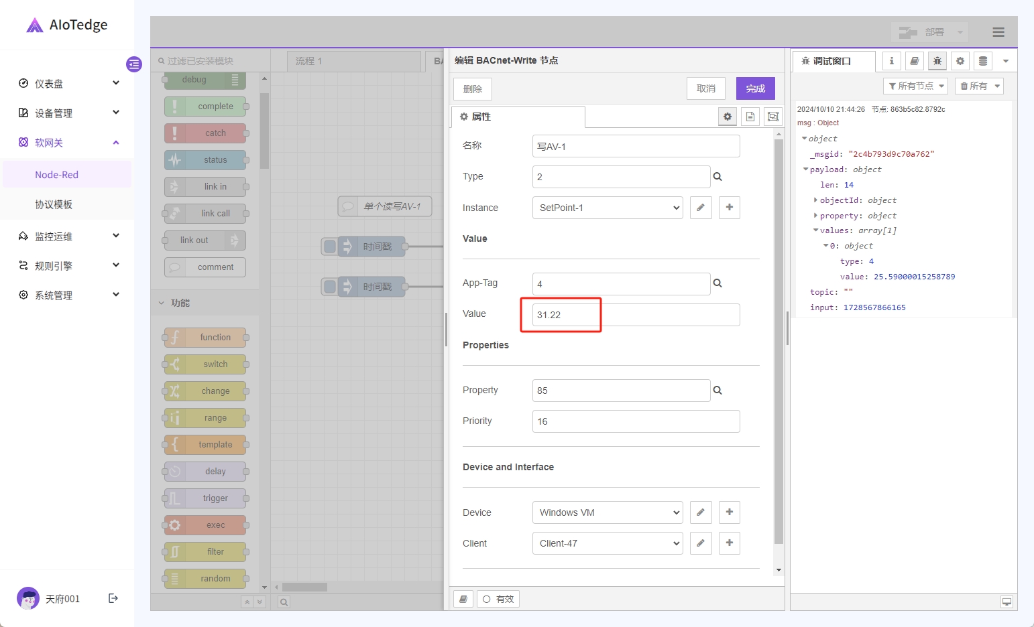
Task: Collapse sidebar with purple toggle button
Action: [x=134, y=64]
